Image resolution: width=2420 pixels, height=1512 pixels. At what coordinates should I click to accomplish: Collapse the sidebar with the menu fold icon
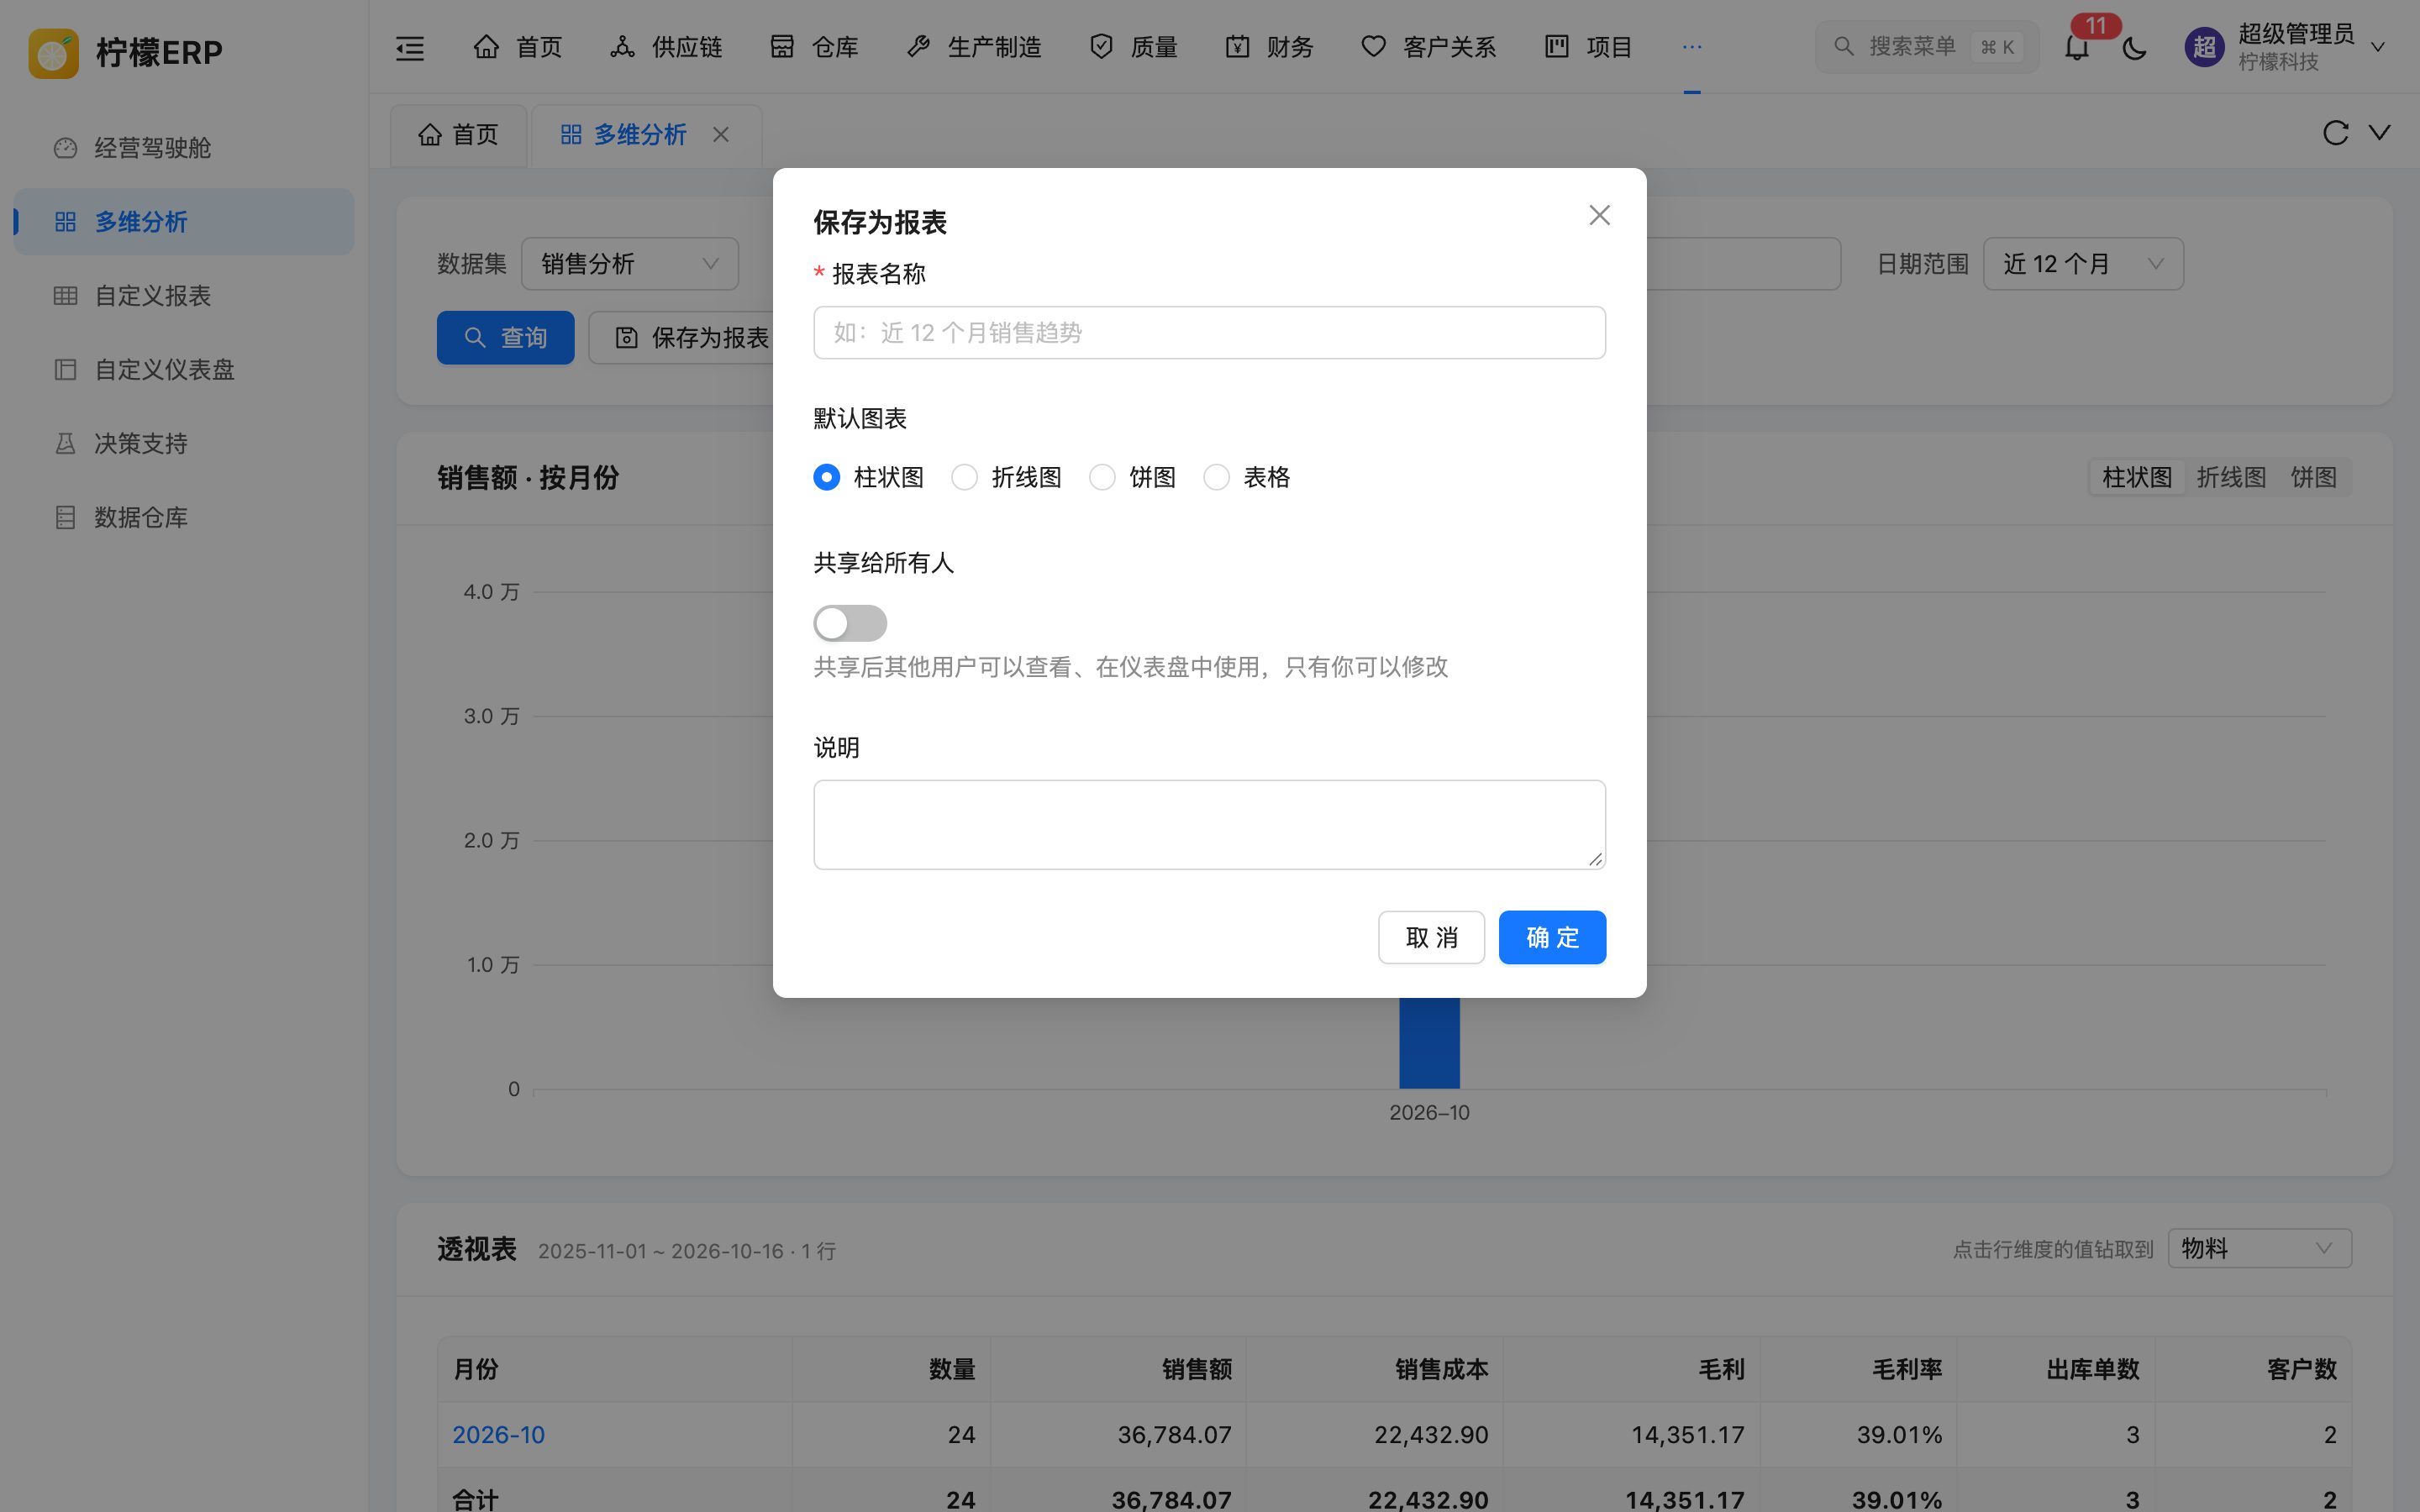point(410,47)
